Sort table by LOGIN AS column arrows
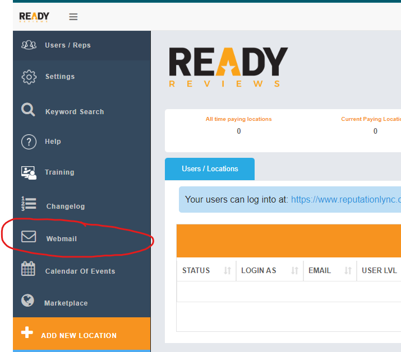 [x=294, y=271]
